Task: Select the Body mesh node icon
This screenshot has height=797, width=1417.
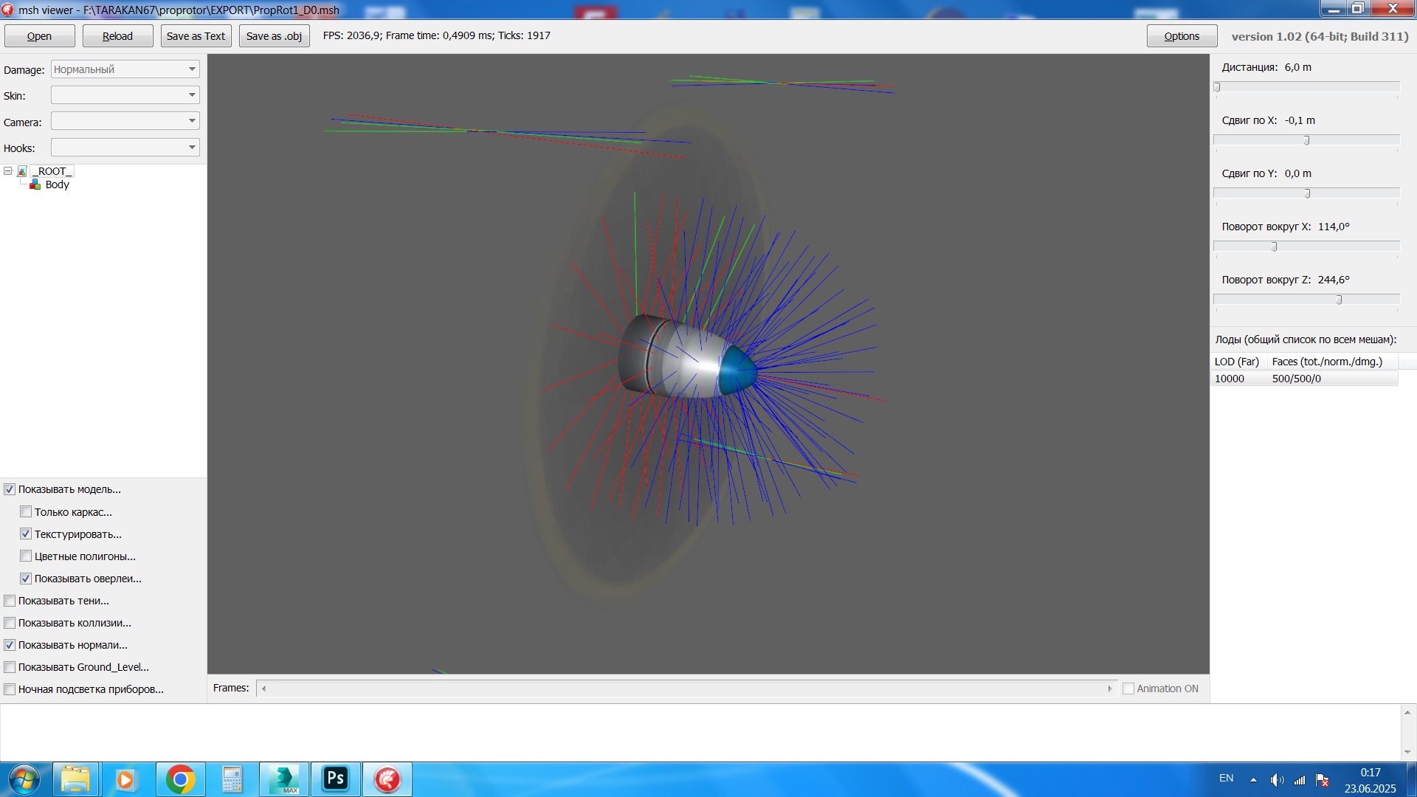Action: coord(35,184)
